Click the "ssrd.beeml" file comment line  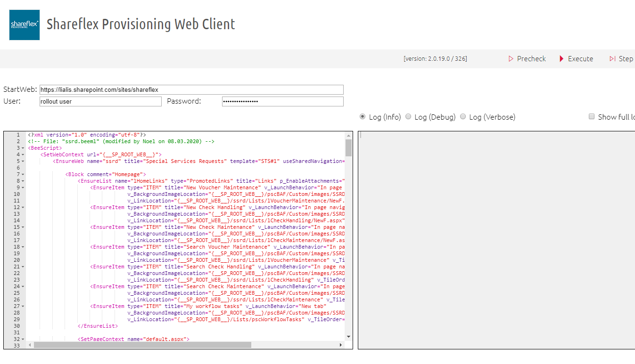[x=121, y=141]
